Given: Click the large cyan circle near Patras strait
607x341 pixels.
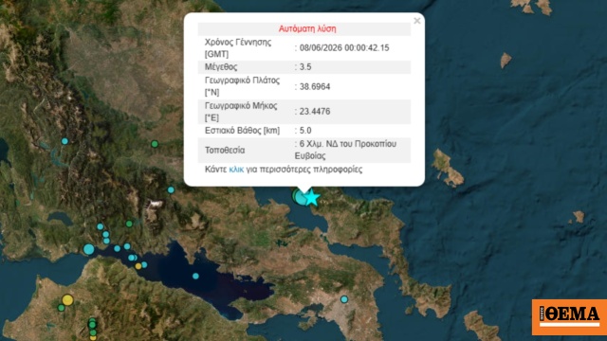Looking at the screenshot, I should 88,249.
